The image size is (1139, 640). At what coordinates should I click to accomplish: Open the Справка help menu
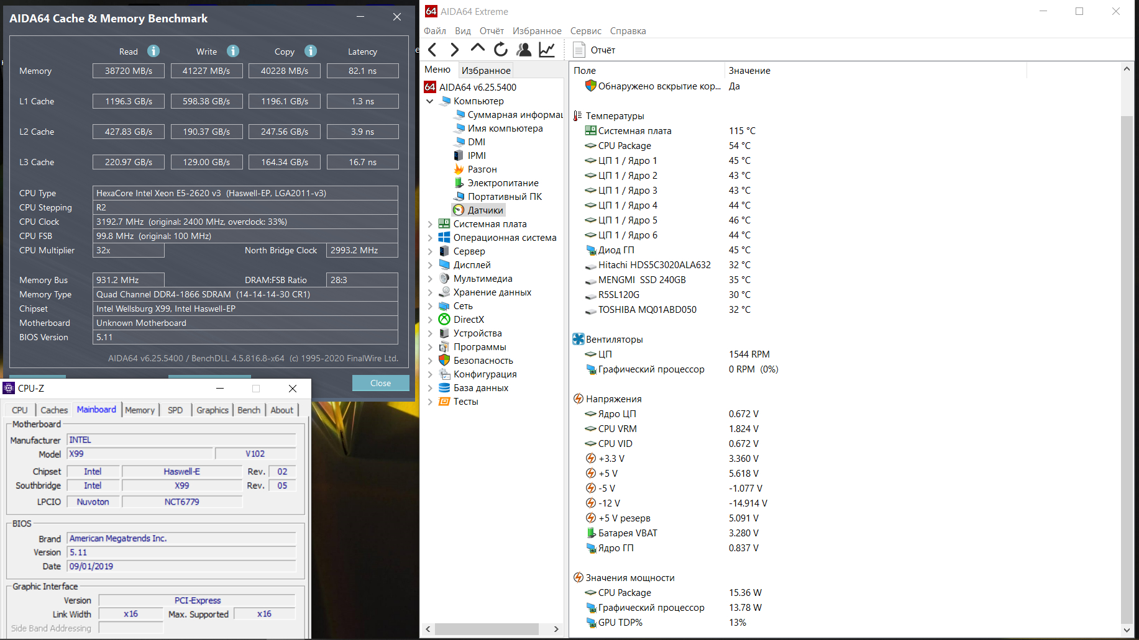628,30
